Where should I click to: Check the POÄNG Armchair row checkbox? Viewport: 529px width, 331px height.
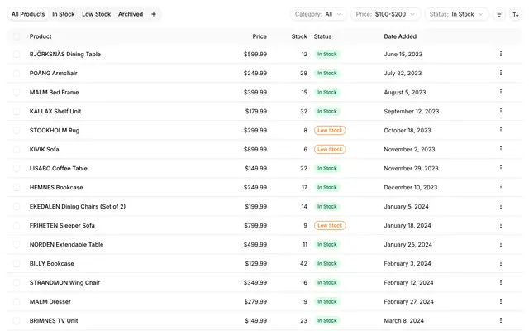tap(17, 74)
